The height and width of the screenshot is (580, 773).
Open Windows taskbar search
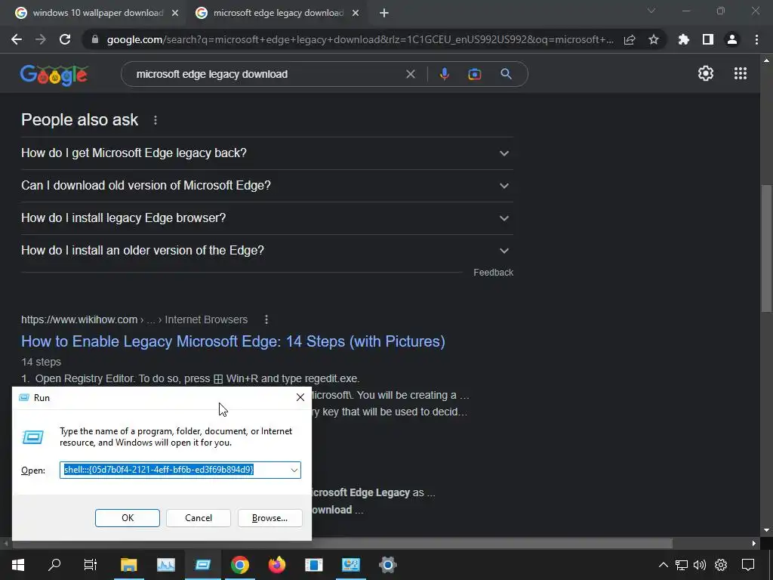[x=54, y=565]
